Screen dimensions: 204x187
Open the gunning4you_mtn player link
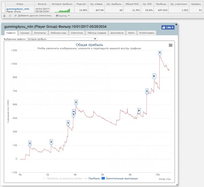(x=18, y=9)
